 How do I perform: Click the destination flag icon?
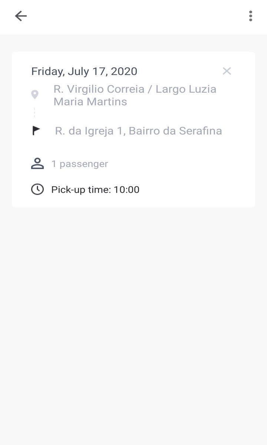click(x=36, y=131)
